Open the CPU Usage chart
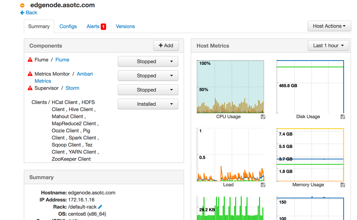This screenshot has height=220, width=357. [x=230, y=87]
